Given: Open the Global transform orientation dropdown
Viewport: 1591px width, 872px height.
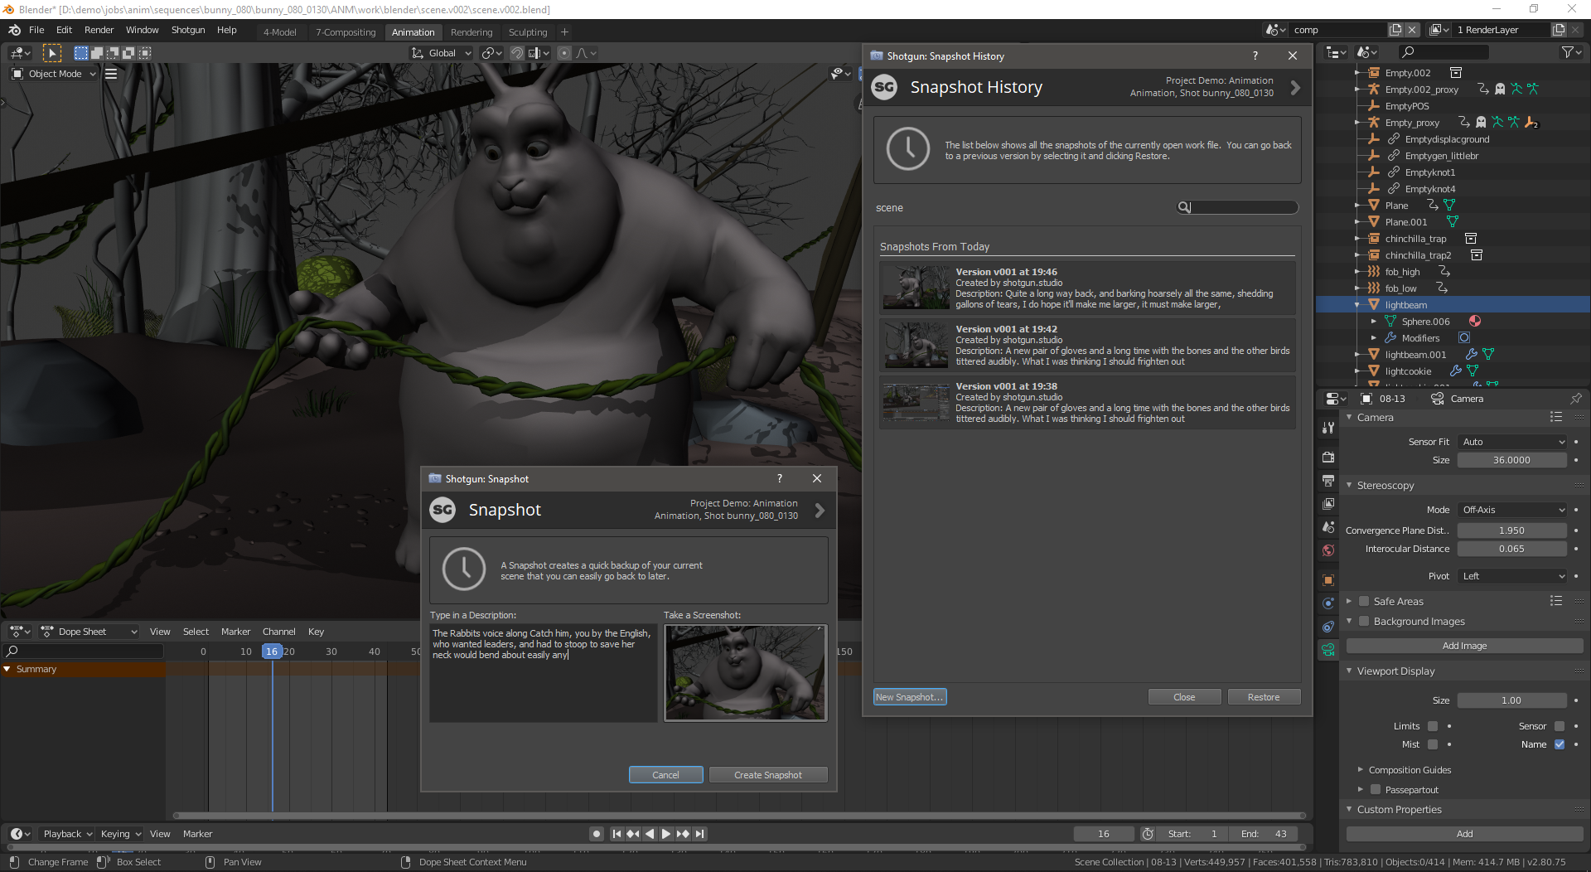Looking at the screenshot, I should pos(441,53).
